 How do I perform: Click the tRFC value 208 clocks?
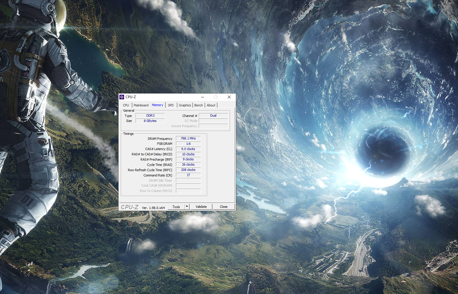point(188,170)
